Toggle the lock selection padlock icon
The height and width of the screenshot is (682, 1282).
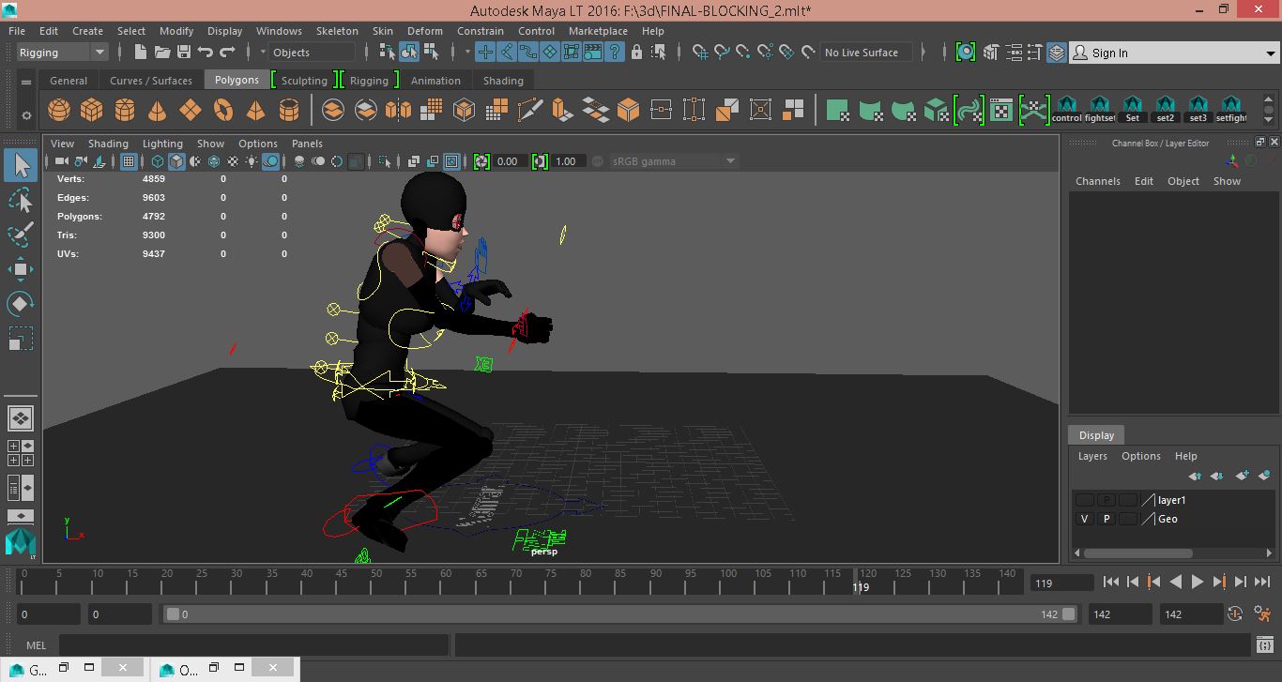tap(637, 53)
